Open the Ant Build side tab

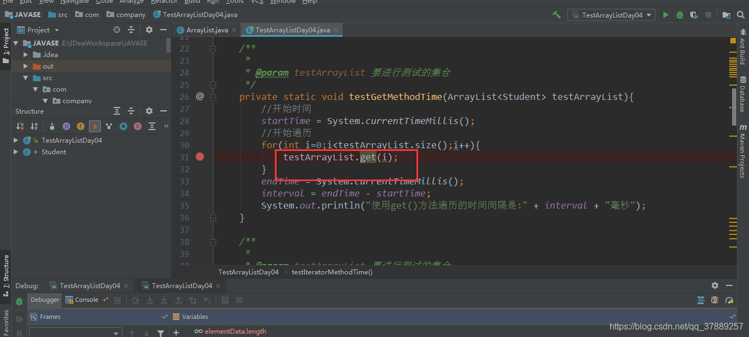pyautogui.click(x=742, y=47)
